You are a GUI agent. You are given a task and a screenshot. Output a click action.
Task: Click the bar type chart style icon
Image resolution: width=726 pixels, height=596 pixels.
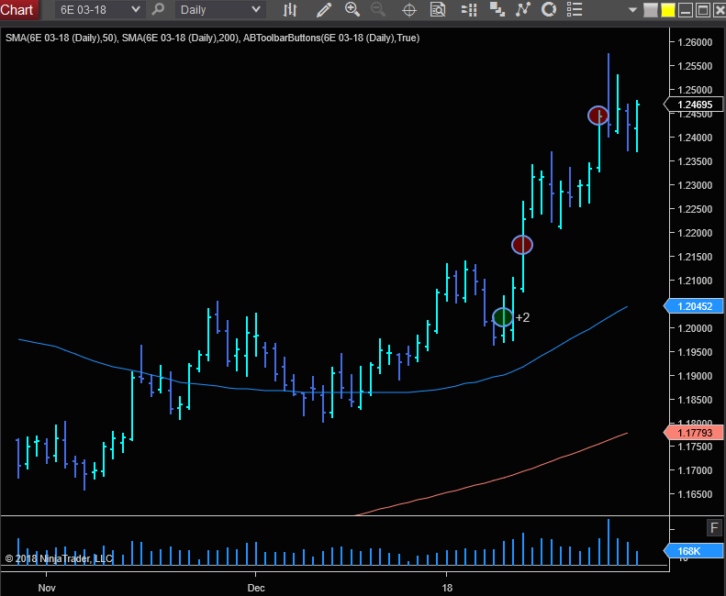coord(290,9)
